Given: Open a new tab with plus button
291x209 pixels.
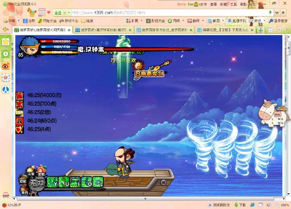Looking at the screenshot, I should tap(260, 30).
